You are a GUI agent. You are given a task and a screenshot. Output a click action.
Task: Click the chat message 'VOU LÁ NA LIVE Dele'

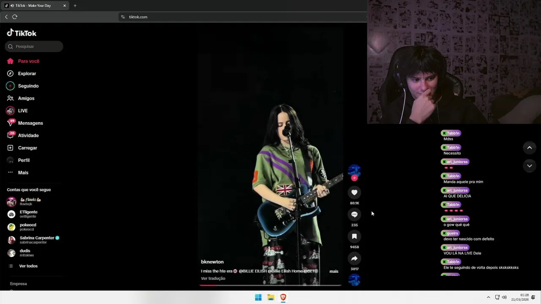462,253
